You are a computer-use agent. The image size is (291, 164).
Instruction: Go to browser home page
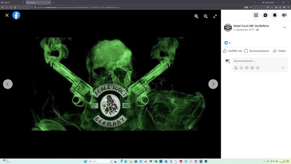(15, 7)
